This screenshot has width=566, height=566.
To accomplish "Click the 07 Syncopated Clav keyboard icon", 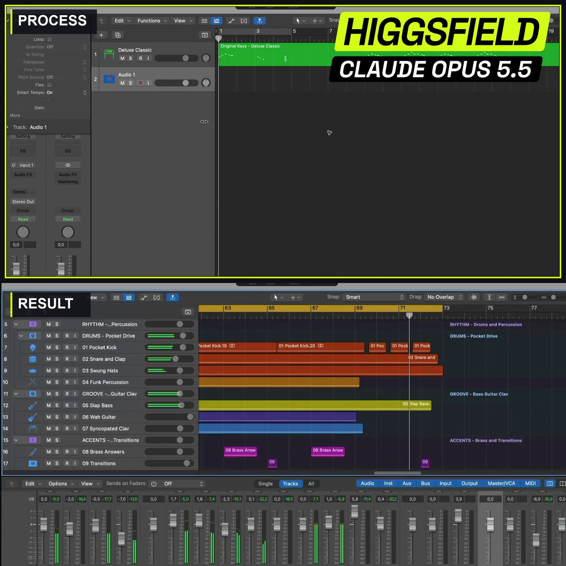I will 33,428.
